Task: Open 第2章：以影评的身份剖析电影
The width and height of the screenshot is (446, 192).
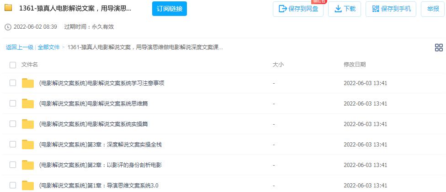Action: point(100,165)
